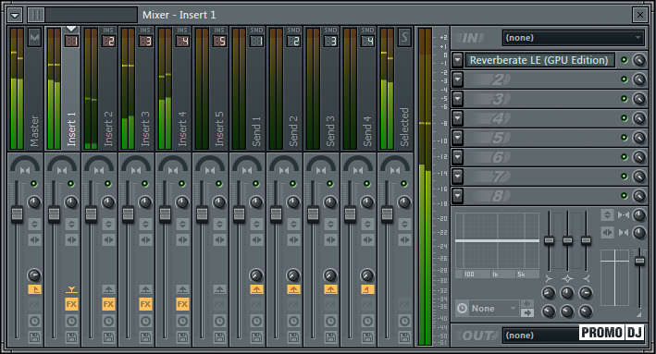Toggle Reverberate LE effect on/off LED
This screenshot has width=656, height=354.
[625, 60]
